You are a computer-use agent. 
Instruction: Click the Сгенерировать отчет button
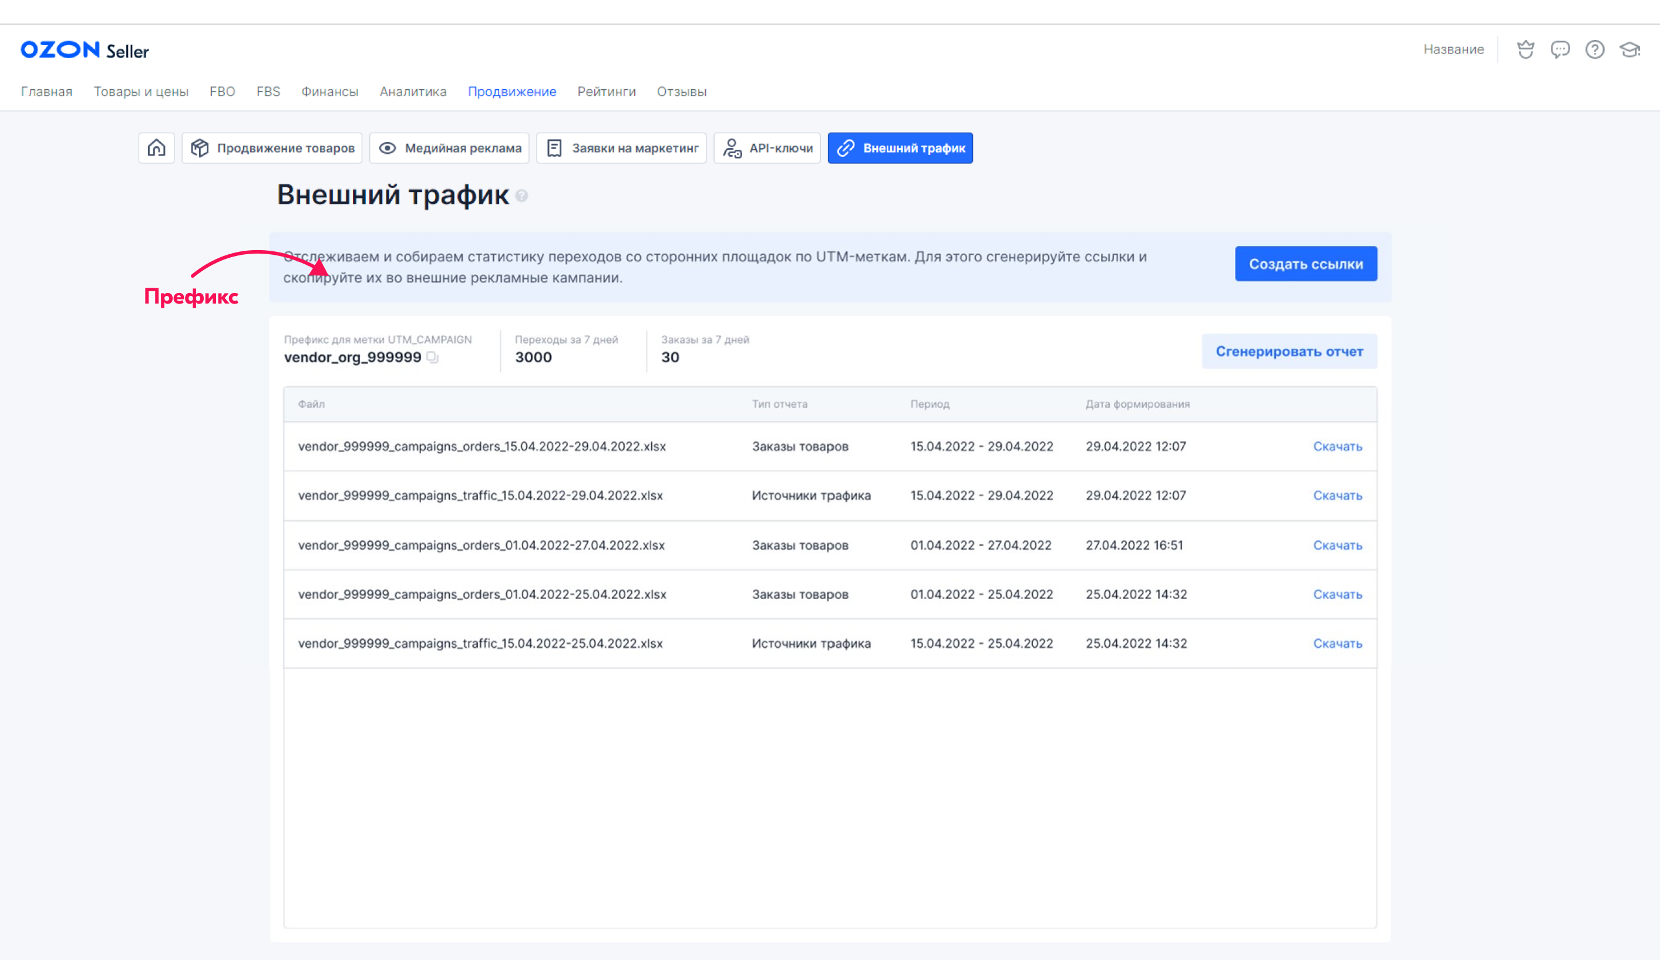point(1289,351)
